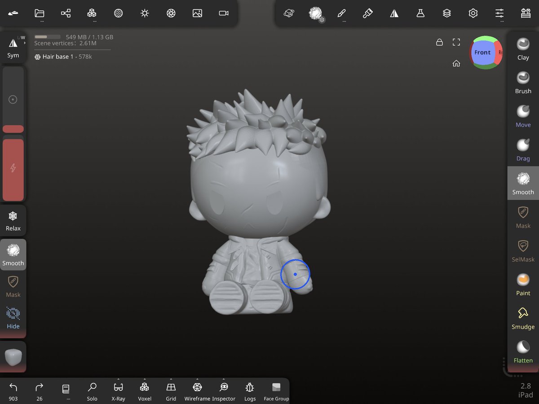539x404 pixels.
Task: Adjust the brush radius slider
Action: (13, 100)
